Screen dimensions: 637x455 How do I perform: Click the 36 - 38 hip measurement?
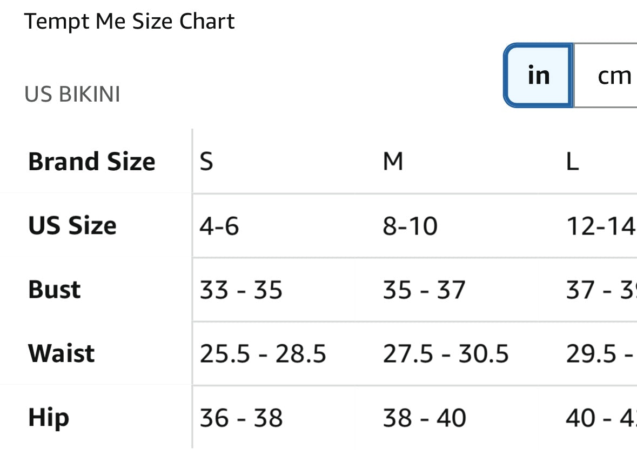pos(241,417)
